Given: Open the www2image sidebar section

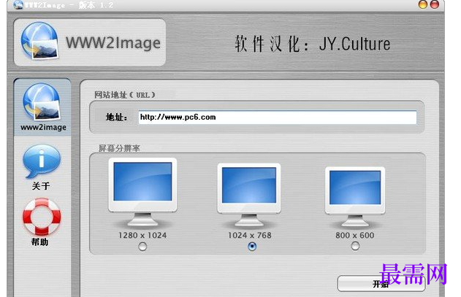Looking at the screenshot, I should click(42, 107).
